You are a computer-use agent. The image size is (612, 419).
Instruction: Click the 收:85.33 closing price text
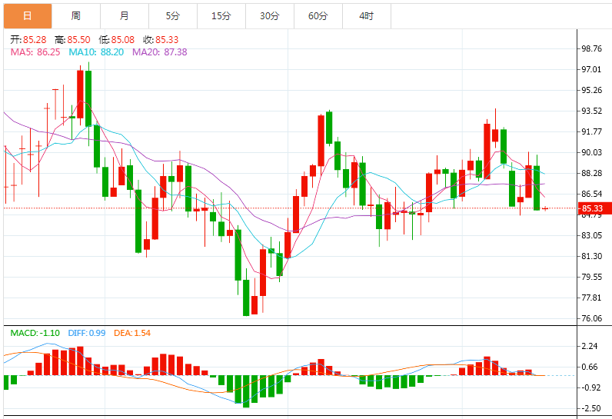click(161, 40)
